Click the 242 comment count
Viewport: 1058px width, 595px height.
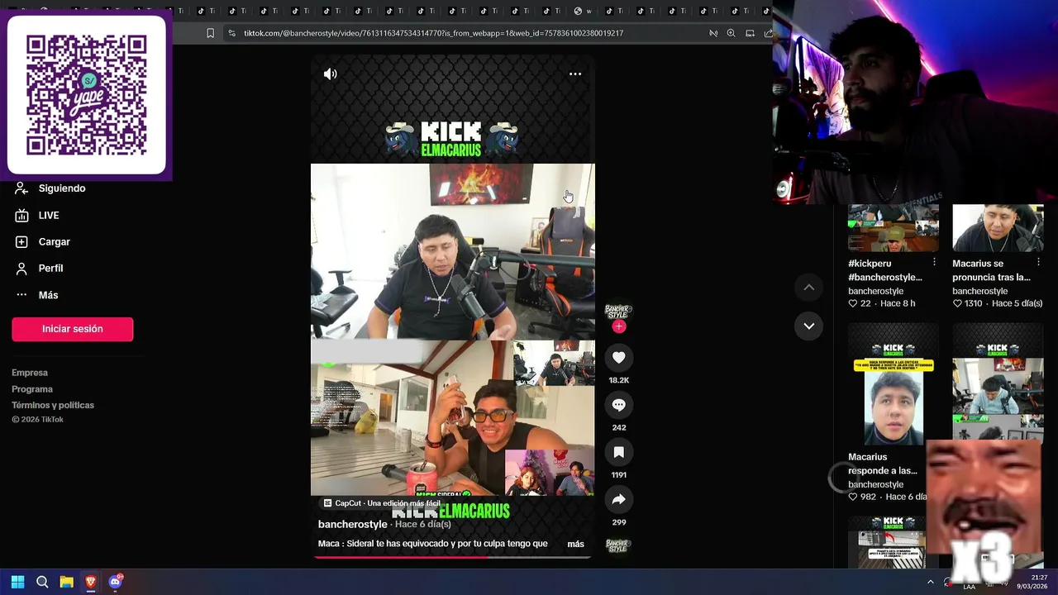[x=618, y=427]
